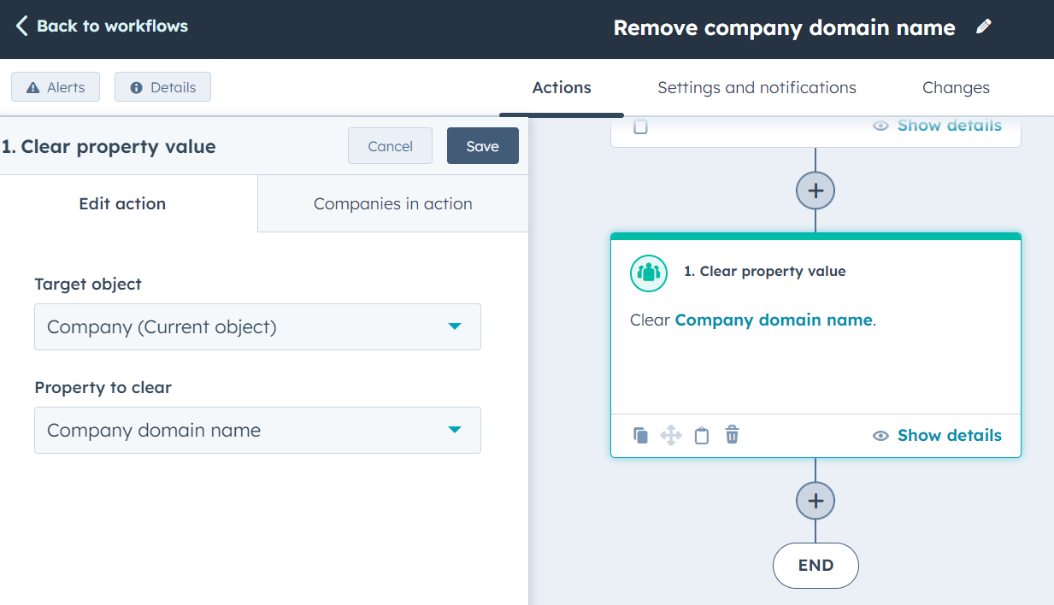The image size is (1054, 605).
Task: Go back to workflows
Action: point(100,26)
